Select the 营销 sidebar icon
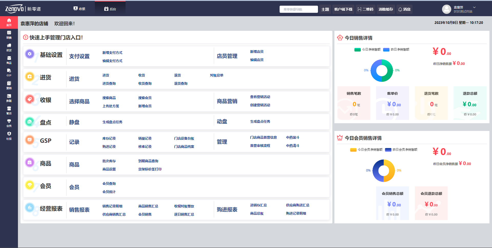 [x=9, y=85]
